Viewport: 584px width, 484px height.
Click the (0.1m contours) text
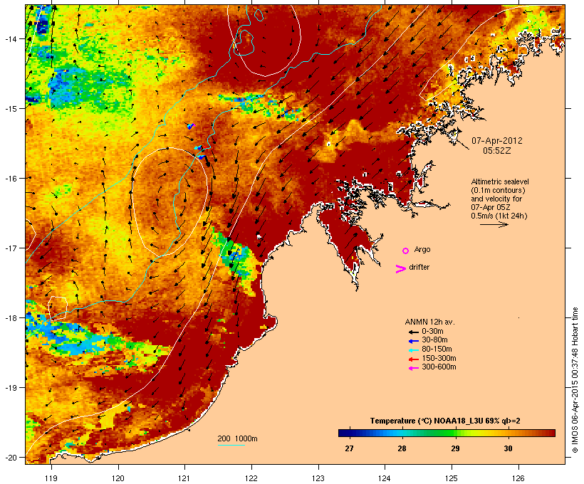coord(498,190)
